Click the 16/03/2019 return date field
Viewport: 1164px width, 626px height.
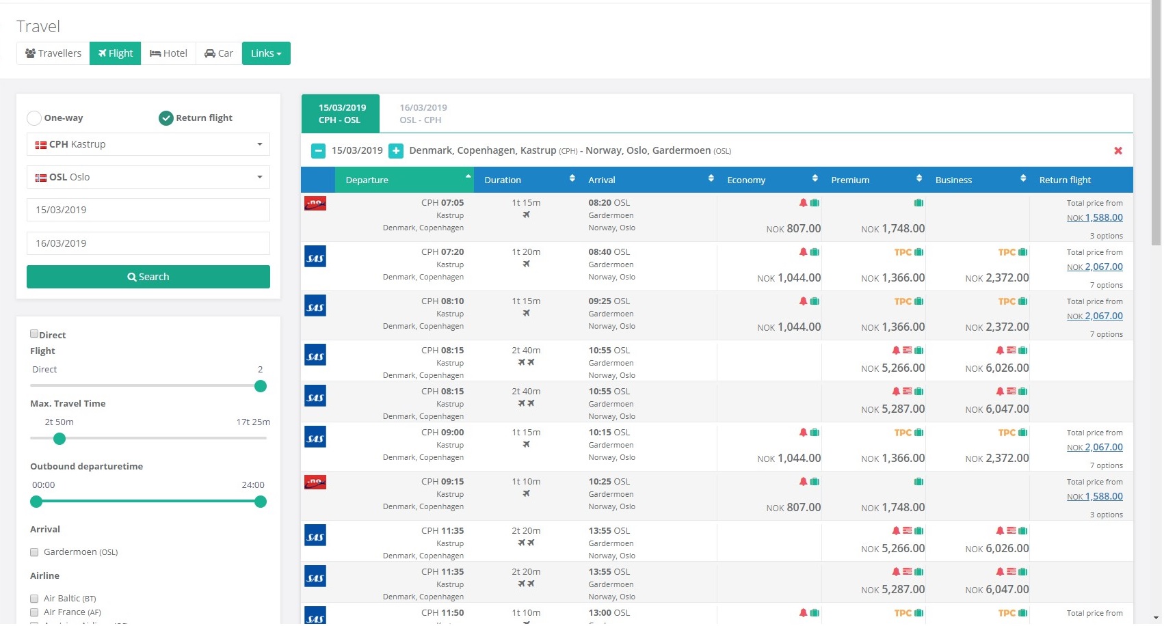(148, 243)
